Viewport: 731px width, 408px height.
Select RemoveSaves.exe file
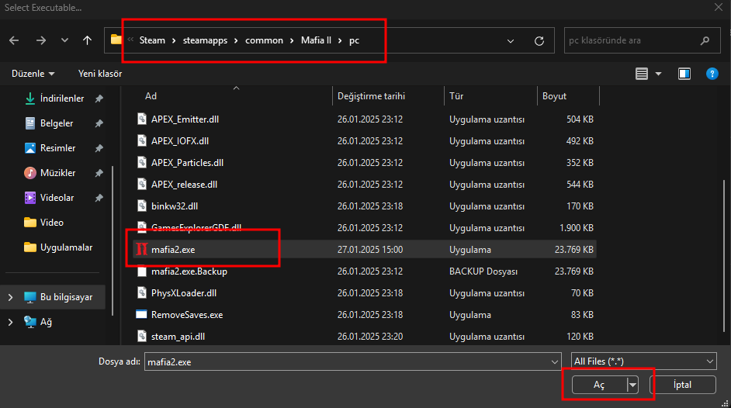click(x=187, y=315)
